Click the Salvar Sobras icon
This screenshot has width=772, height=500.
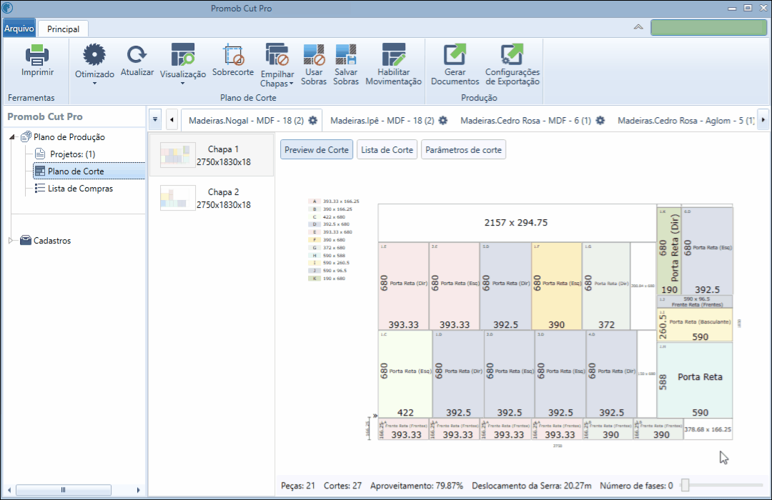click(346, 54)
